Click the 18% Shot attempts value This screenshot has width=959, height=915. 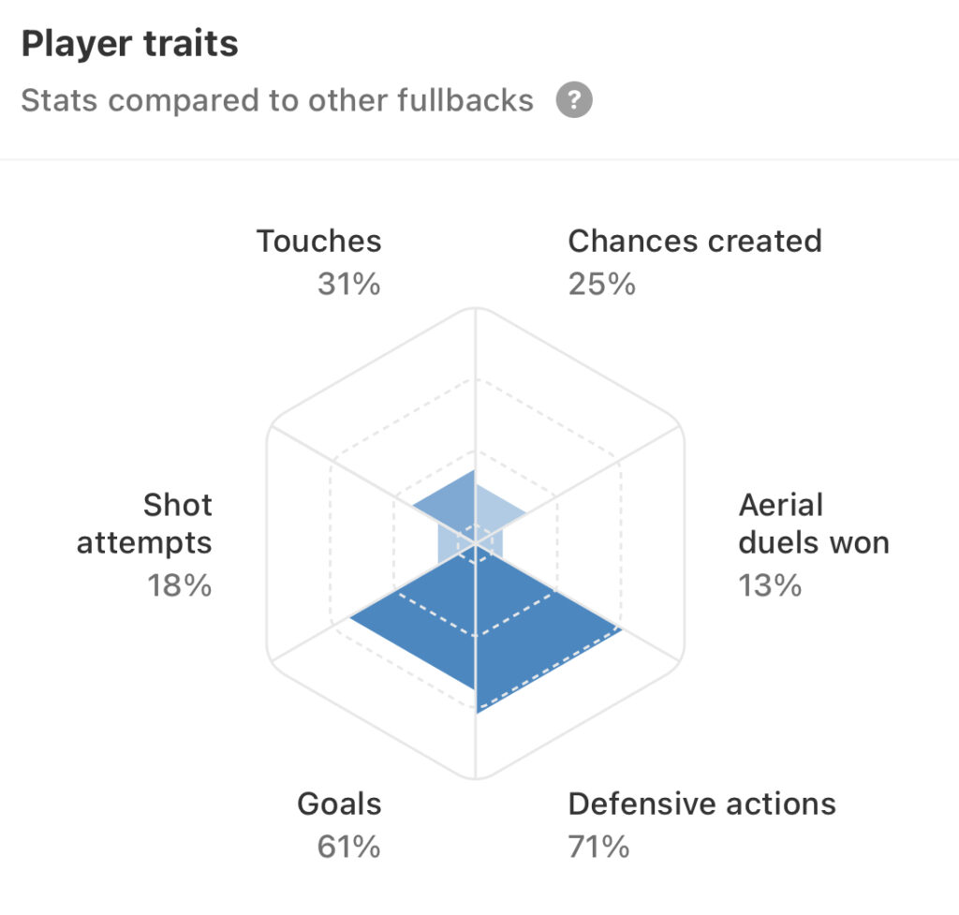point(179,586)
